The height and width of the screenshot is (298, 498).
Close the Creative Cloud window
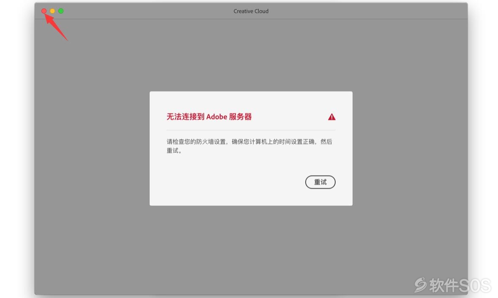point(44,11)
